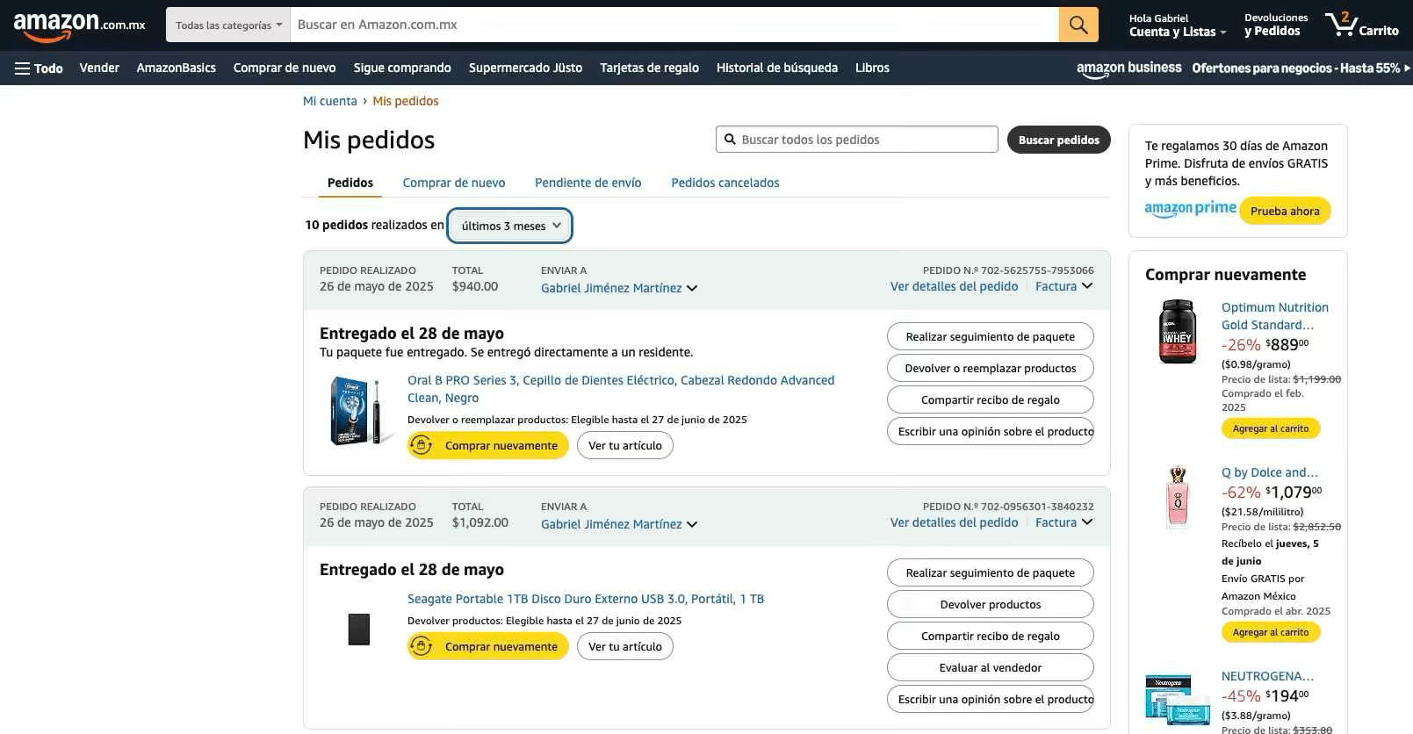The width and height of the screenshot is (1413, 734).
Task: Click the Buscar pedidos button
Action: 1059,140
